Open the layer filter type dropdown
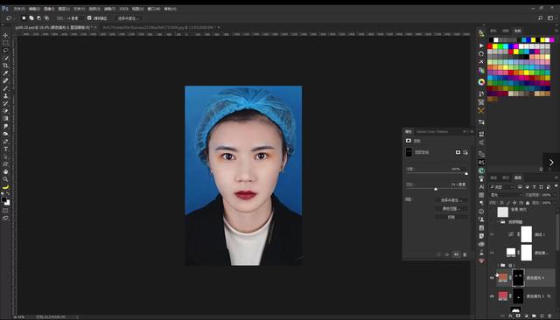The width and height of the screenshot is (560, 320). click(502, 187)
